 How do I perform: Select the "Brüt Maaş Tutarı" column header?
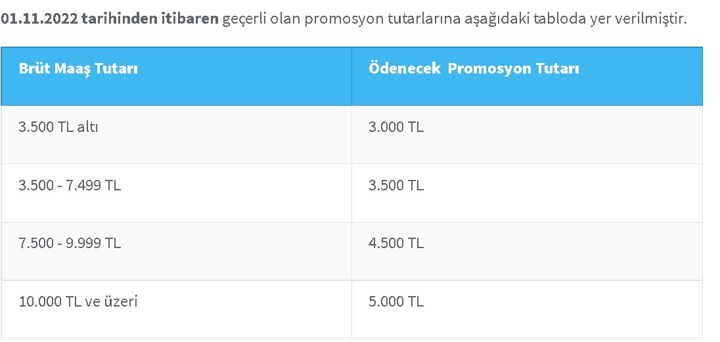(78, 68)
